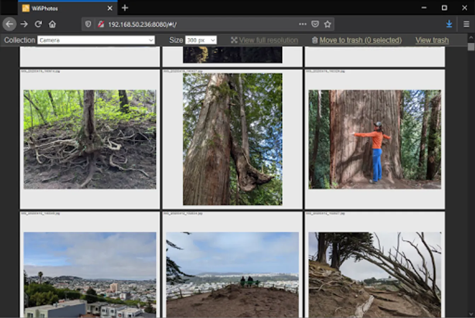Select the WifiPhotos tab

click(68, 8)
